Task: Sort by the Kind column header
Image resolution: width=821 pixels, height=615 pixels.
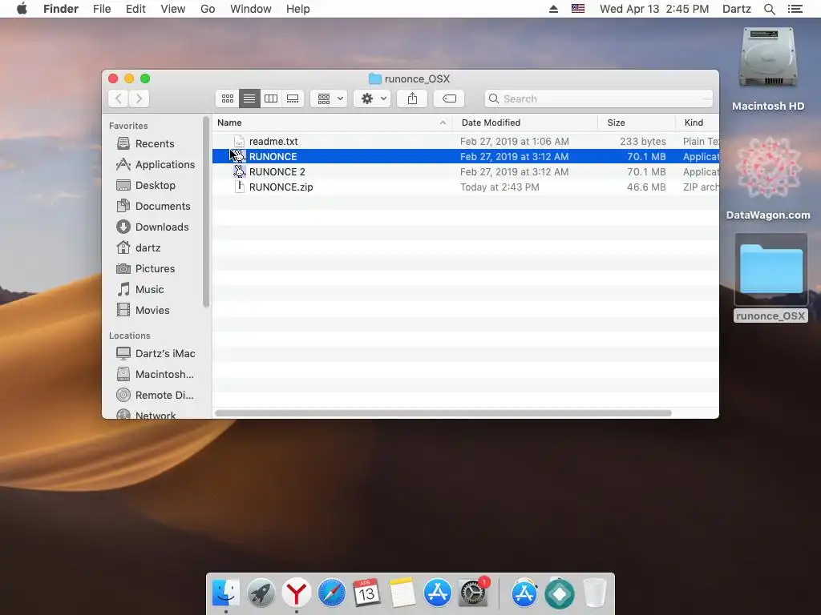Action: click(698, 123)
